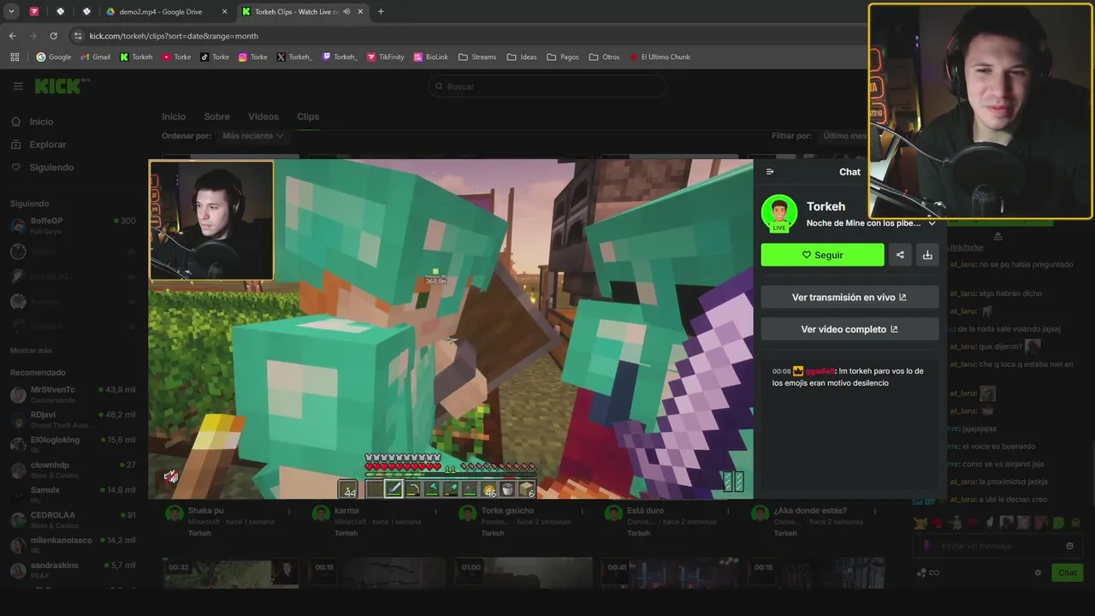
Task: Open emoji picker in chat message box
Action: (1069, 546)
